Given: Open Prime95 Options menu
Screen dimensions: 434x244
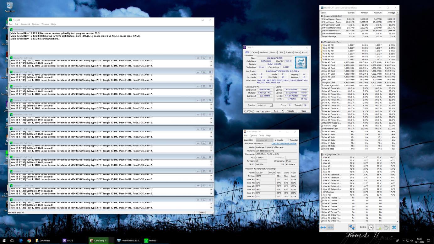Looking at the screenshot, I should (35, 24).
